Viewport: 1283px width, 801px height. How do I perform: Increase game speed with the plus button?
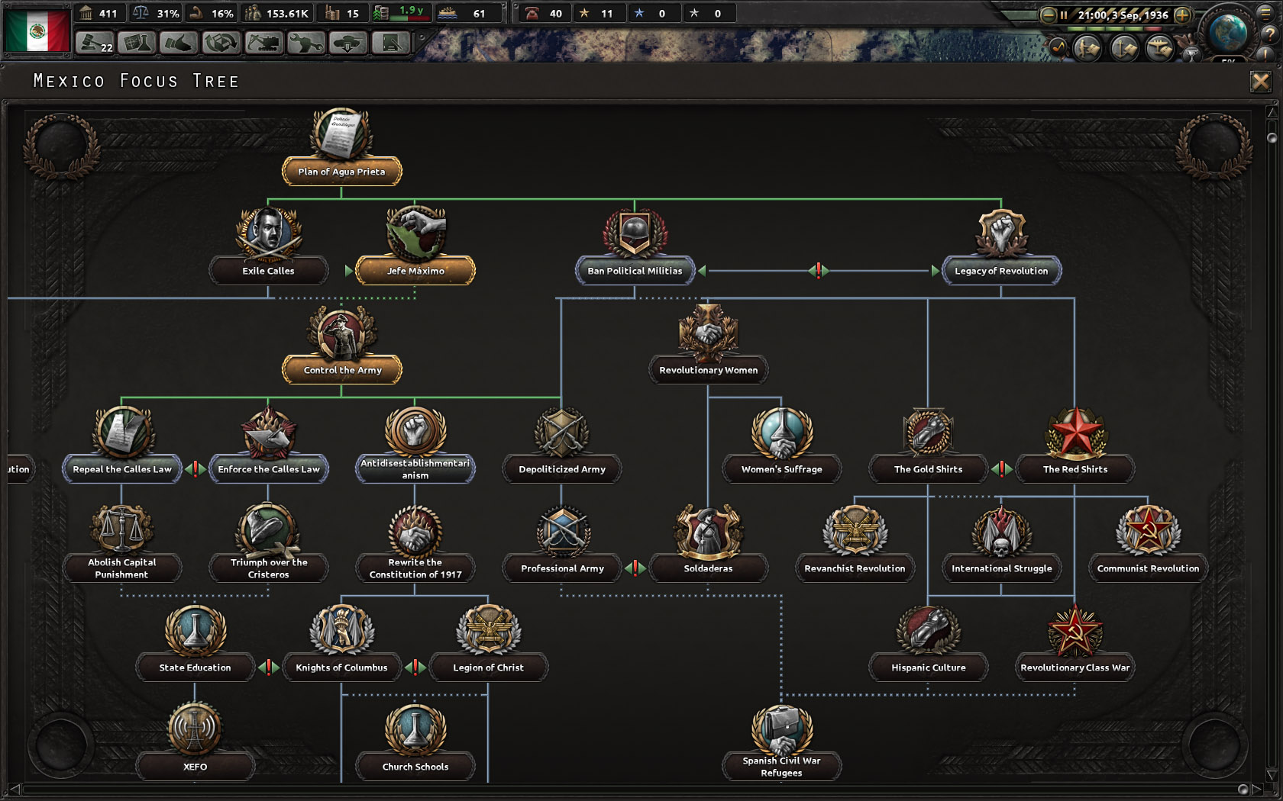click(1183, 14)
